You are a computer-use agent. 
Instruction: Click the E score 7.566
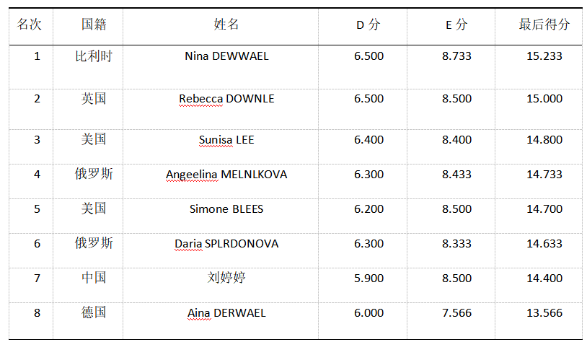(x=456, y=313)
